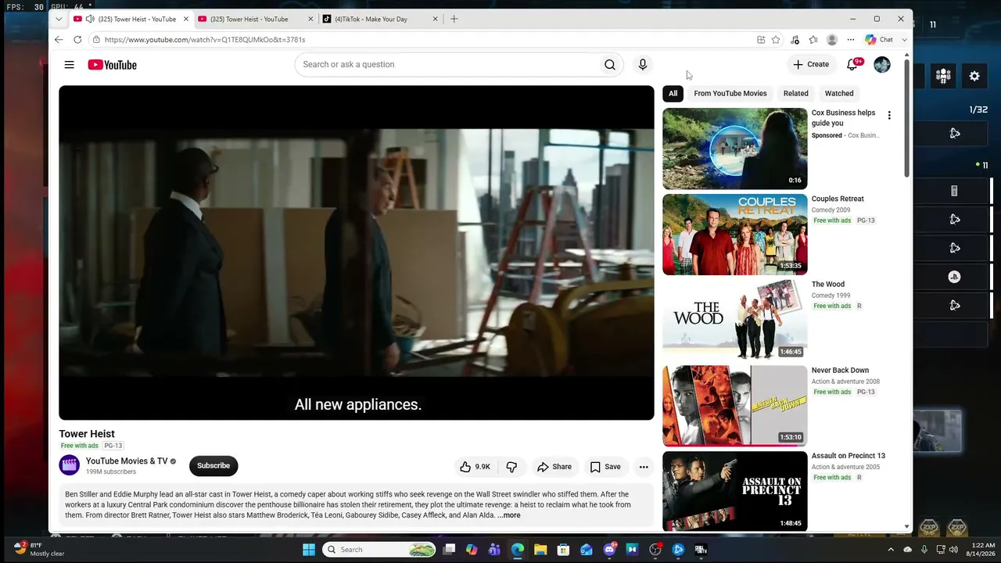Switch to the first Tower Heist tab
The image size is (1001, 563).
pos(131,19)
